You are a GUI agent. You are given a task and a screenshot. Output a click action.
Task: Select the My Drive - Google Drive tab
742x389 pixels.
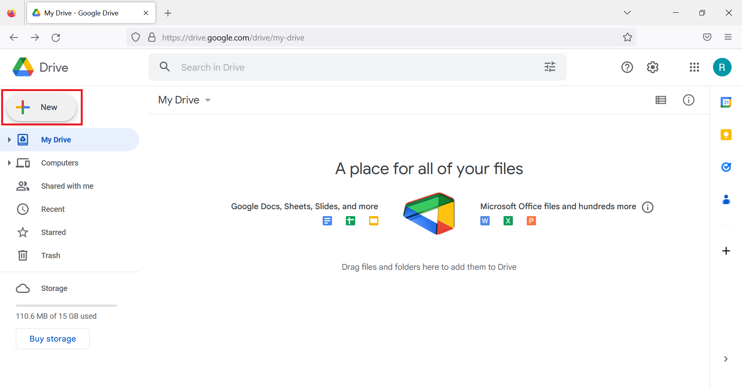tap(91, 13)
